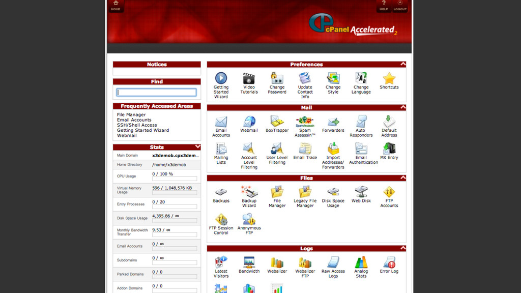Focus the Find search field
Screen dimensions: 521x293
pos(157,93)
